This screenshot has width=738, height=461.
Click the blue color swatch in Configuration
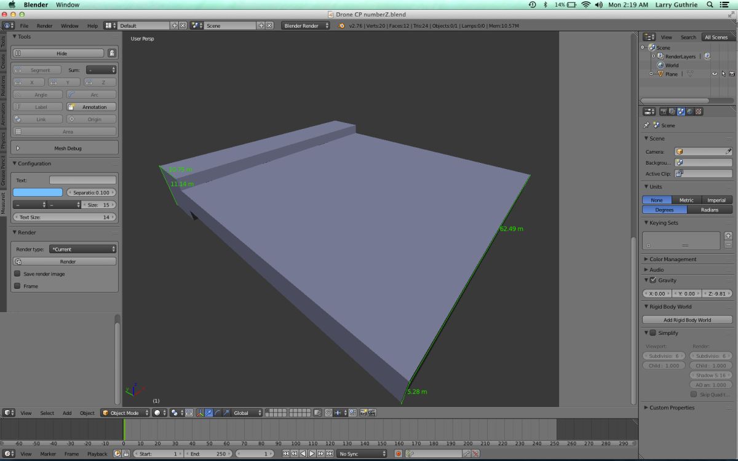pos(38,192)
